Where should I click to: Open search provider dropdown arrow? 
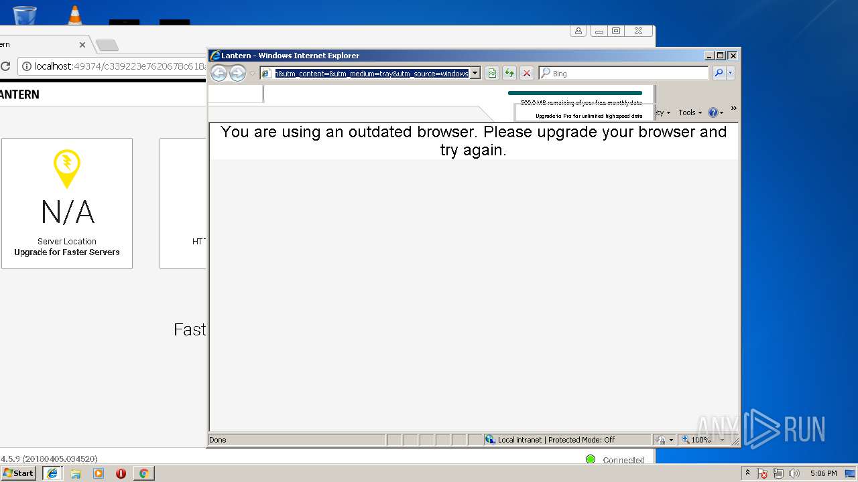[x=730, y=74]
